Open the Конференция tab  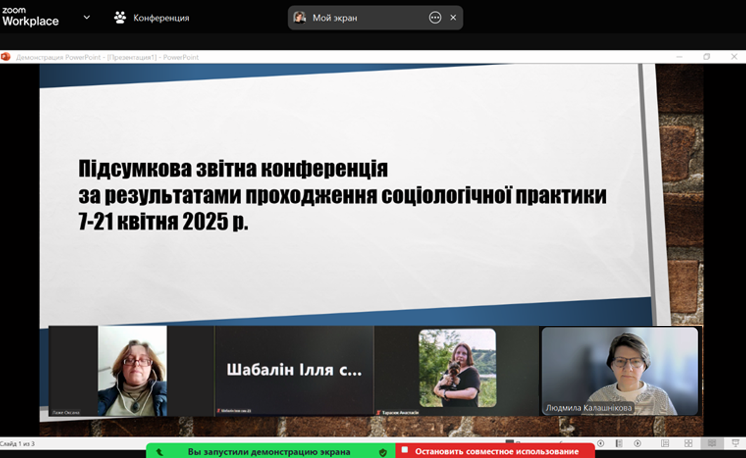pos(161,18)
